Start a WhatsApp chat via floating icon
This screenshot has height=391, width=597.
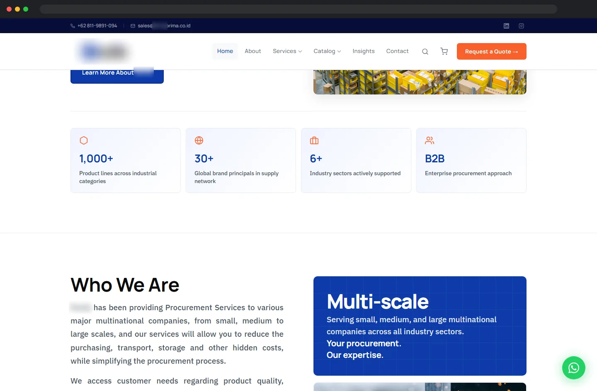pyautogui.click(x=574, y=367)
